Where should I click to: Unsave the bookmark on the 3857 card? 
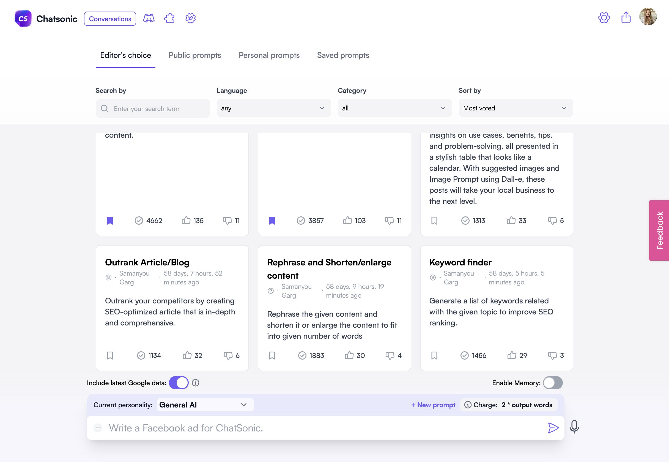coord(272,221)
